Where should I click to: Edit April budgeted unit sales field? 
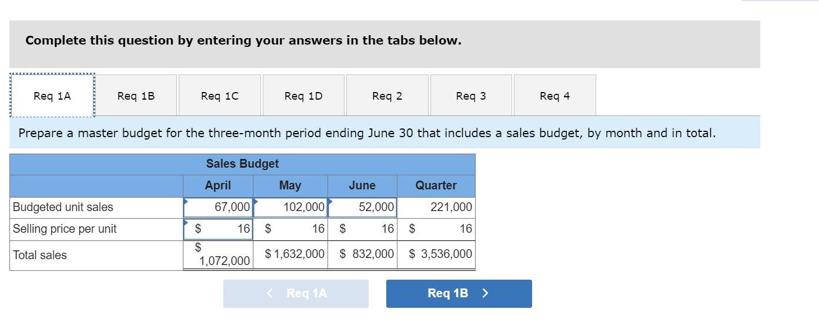[x=218, y=207]
